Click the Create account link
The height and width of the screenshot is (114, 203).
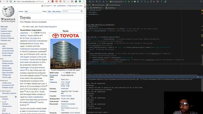72,6
